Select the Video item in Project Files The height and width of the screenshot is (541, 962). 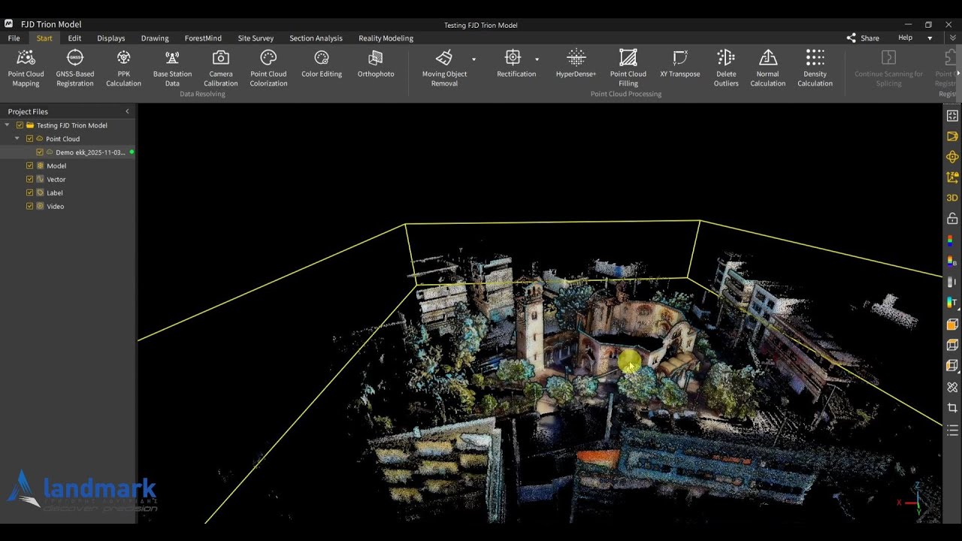[x=56, y=207]
